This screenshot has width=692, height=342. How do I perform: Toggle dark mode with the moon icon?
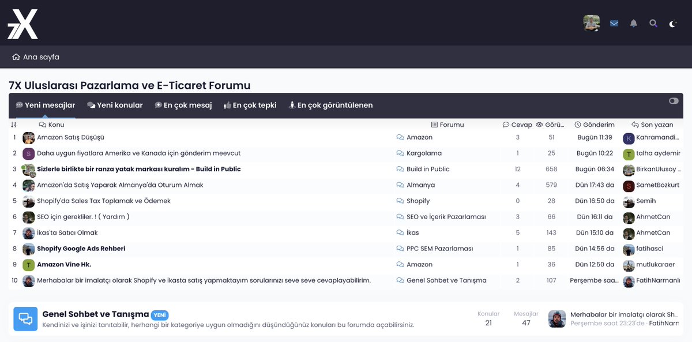(x=672, y=24)
